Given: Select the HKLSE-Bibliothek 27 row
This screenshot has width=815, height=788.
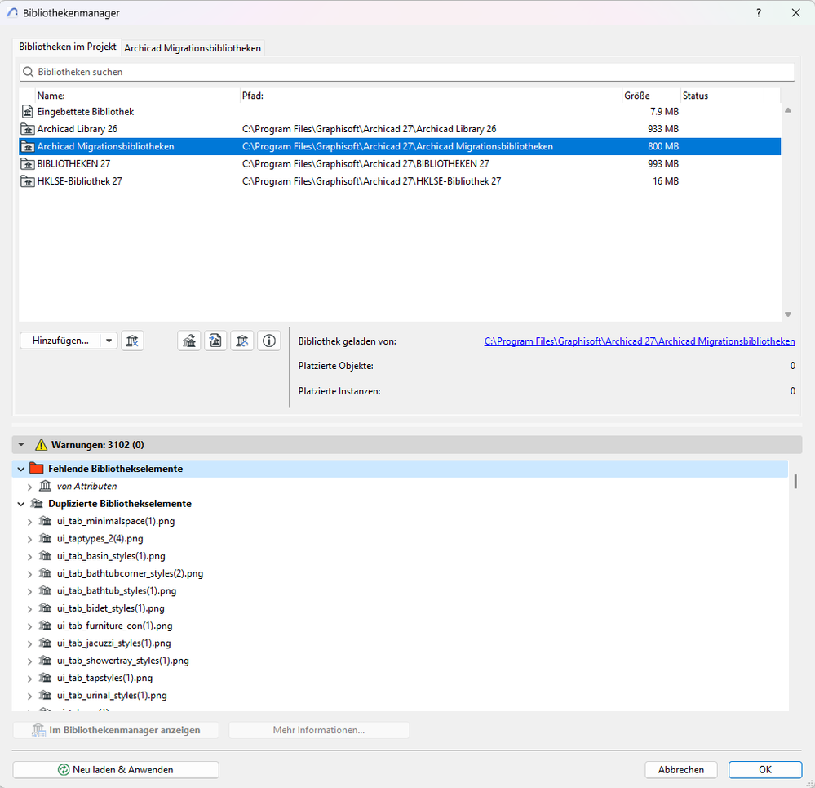Looking at the screenshot, I should [400, 181].
